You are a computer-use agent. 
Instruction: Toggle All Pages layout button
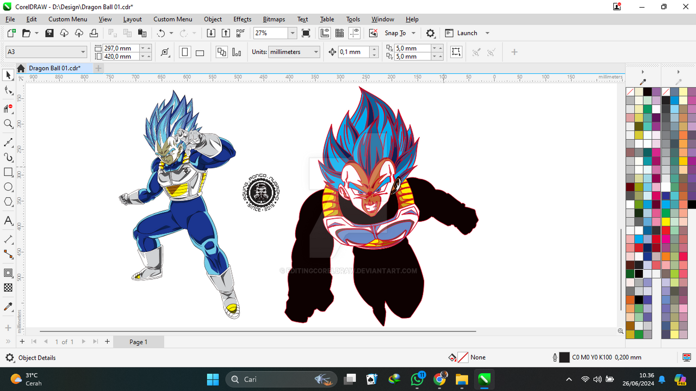point(221,52)
